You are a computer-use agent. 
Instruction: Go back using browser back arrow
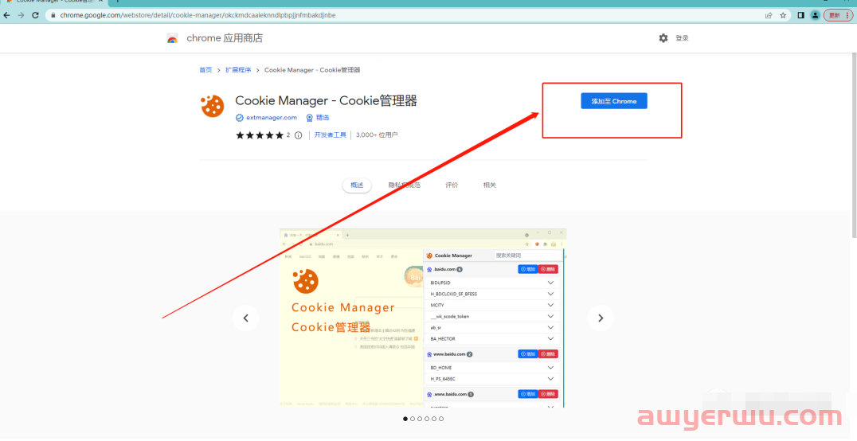[7, 15]
